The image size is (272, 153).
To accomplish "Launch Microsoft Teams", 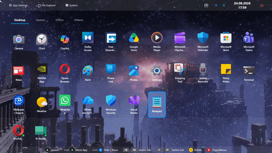I will tap(249, 42).
